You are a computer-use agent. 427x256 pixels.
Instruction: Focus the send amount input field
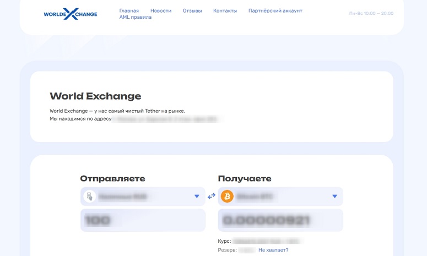(143, 220)
